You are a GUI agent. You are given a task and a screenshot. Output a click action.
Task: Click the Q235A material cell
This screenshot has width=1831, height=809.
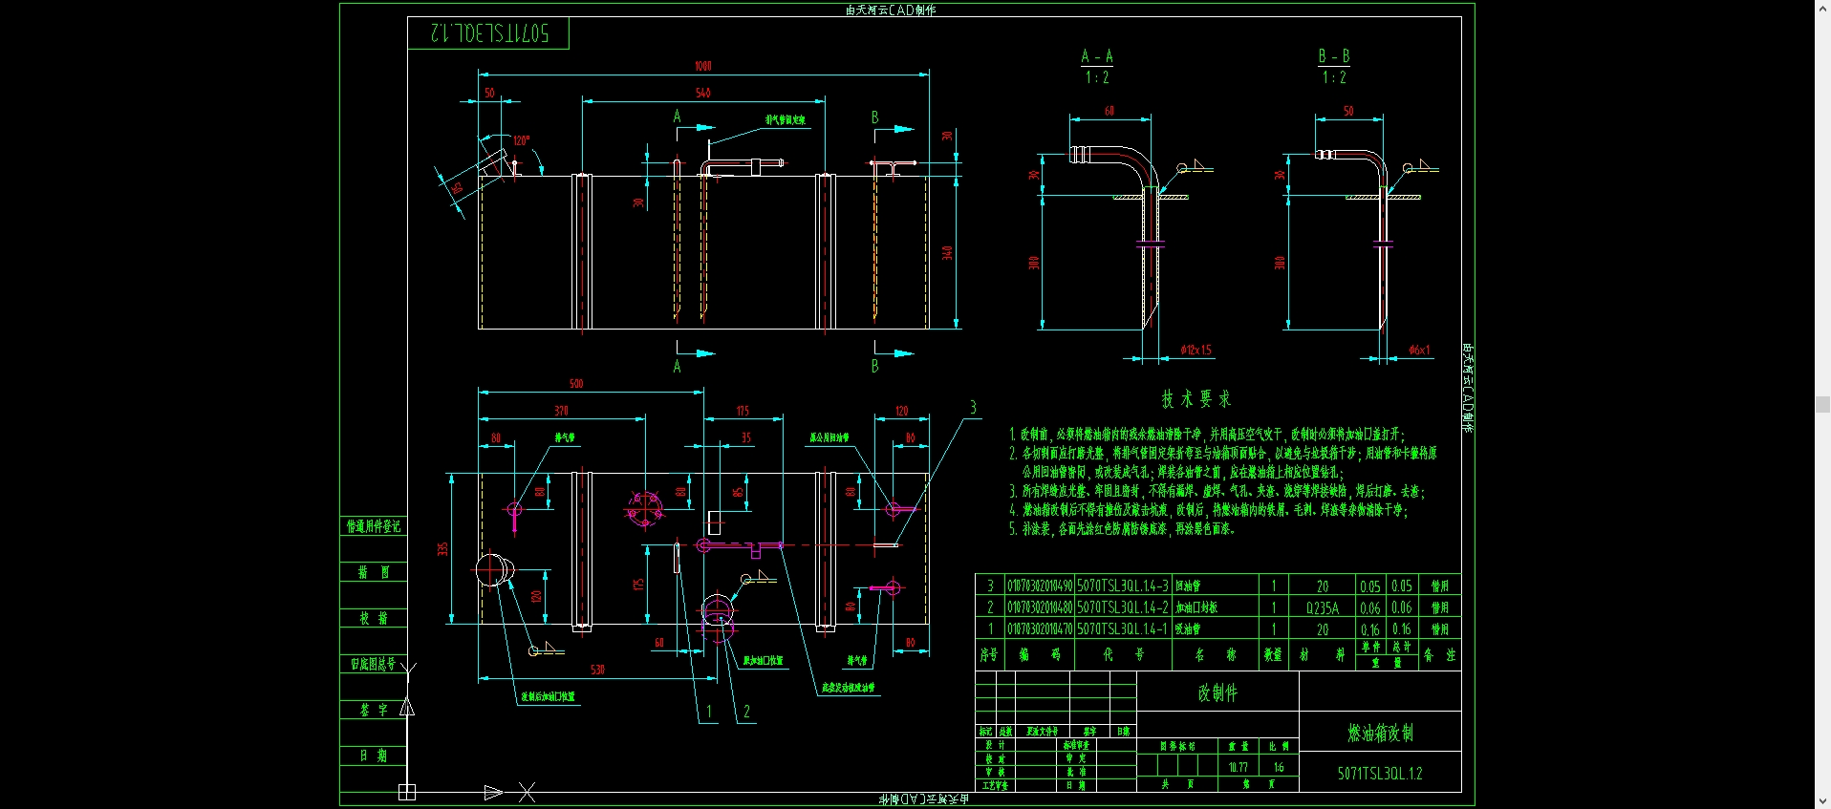[1323, 607]
